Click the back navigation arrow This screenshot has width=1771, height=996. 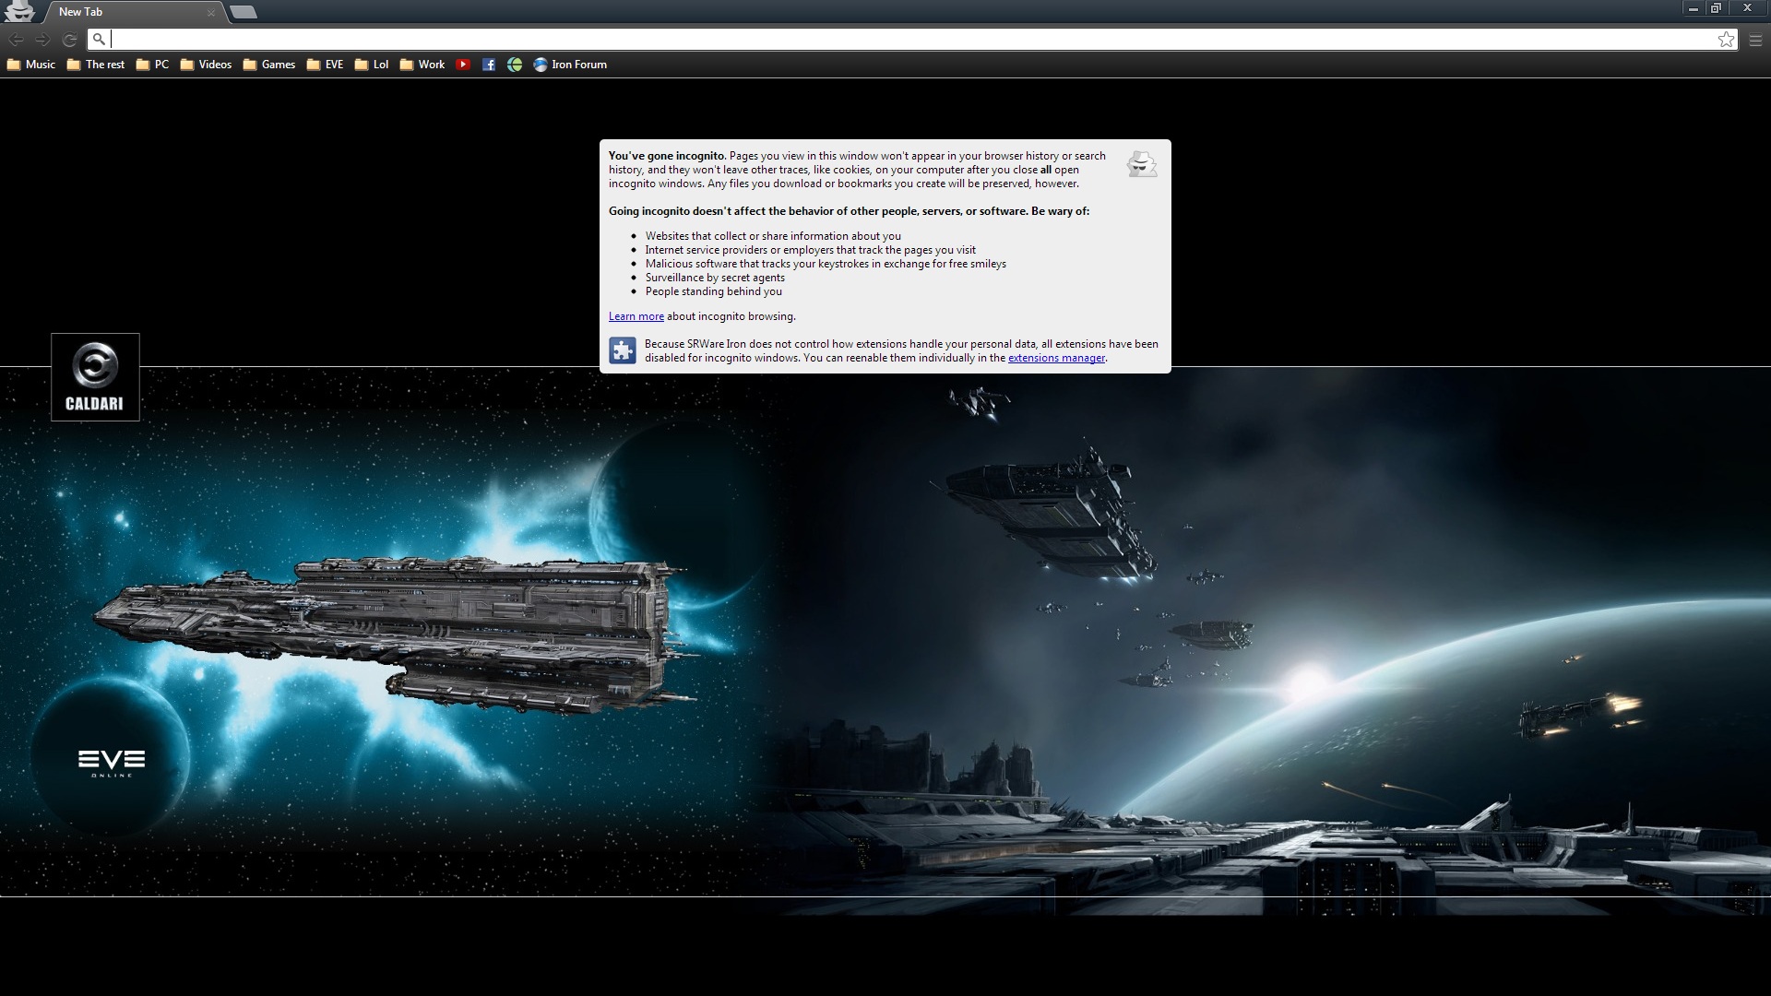16,40
